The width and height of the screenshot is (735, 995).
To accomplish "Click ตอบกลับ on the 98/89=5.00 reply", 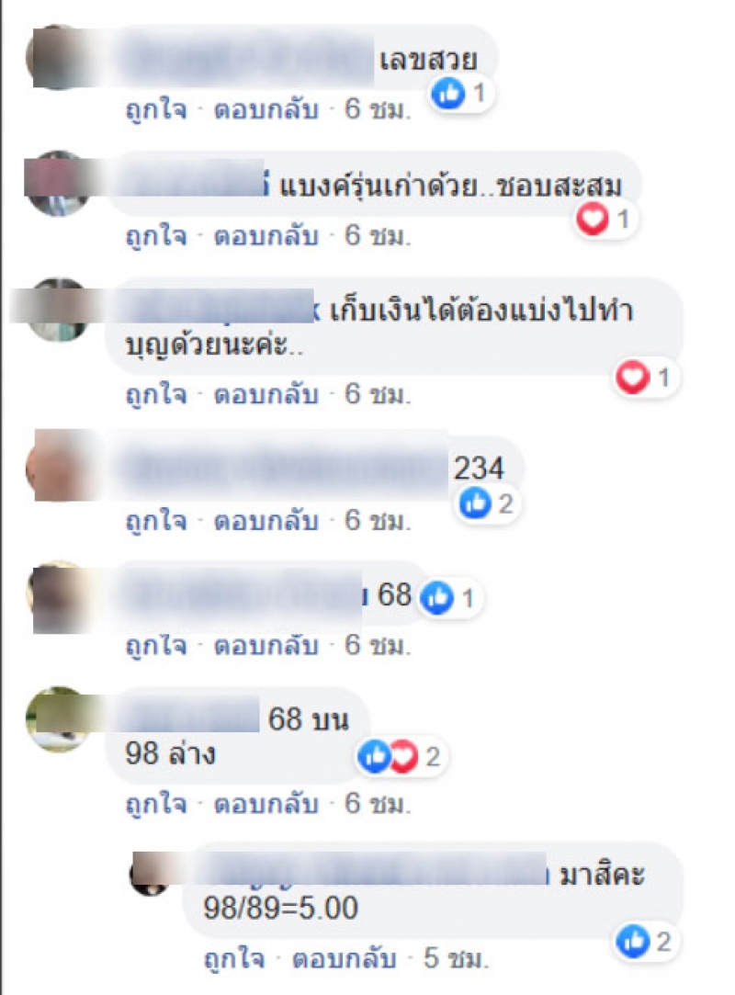I will [x=345, y=958].
